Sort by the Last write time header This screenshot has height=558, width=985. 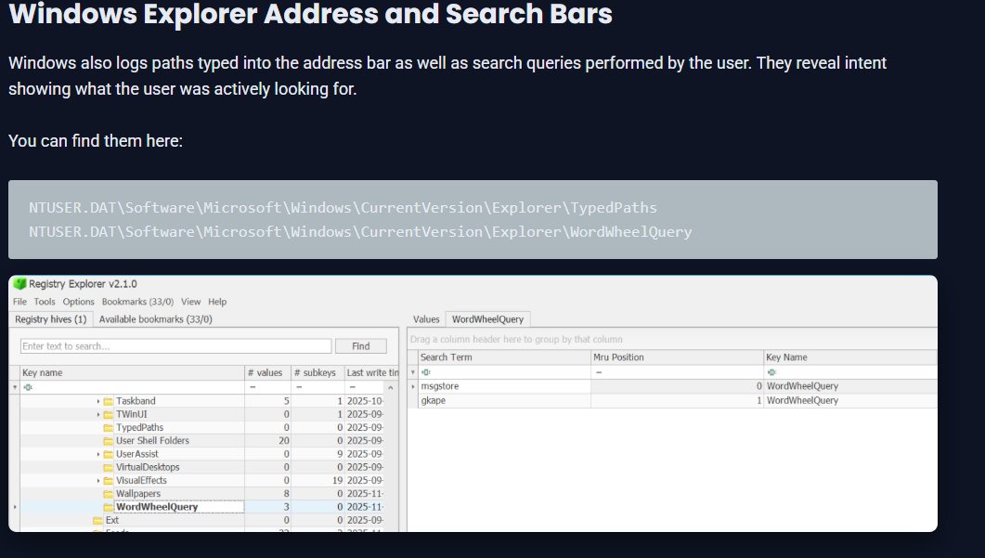point(371,372)
